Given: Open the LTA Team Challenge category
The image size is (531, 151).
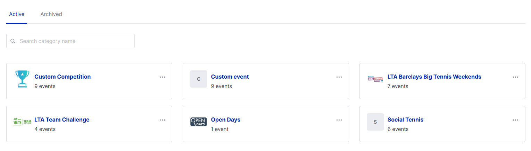Looking at the screenshot, I should point(62,120).
